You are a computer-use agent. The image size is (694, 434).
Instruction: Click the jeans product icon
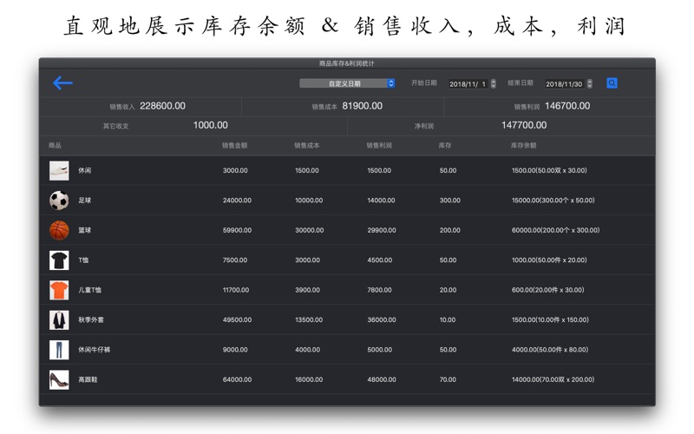tap(59, 350)
